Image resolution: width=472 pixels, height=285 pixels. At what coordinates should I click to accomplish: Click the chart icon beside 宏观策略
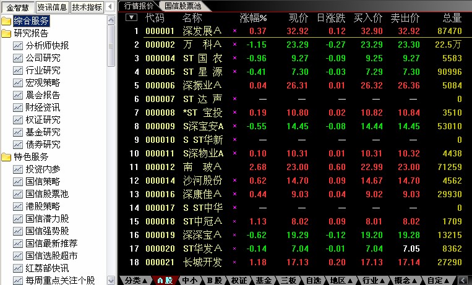[x=17, y=83]
